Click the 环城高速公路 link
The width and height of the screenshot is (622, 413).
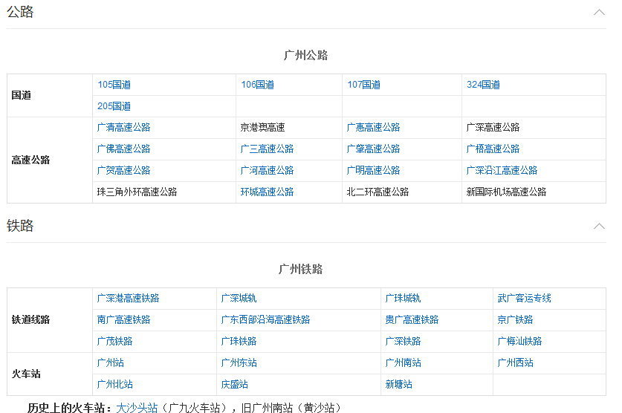(267, 192)
